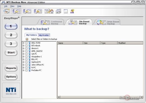The height and width of the screenshot is (103, 146).
Task: Open the help person toolbar icon
Action: click(72, 11)
